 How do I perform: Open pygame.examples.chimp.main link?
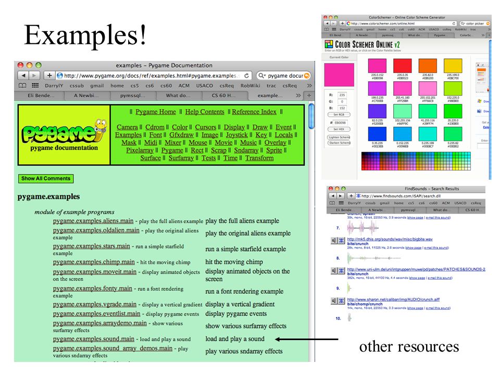coord(94,262)
